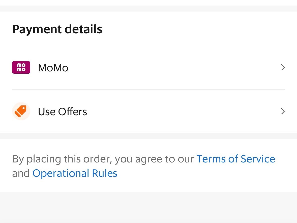The image size is (297, 223).
Task: Click the gray empty area below the agreement
Action: point(148,207)
